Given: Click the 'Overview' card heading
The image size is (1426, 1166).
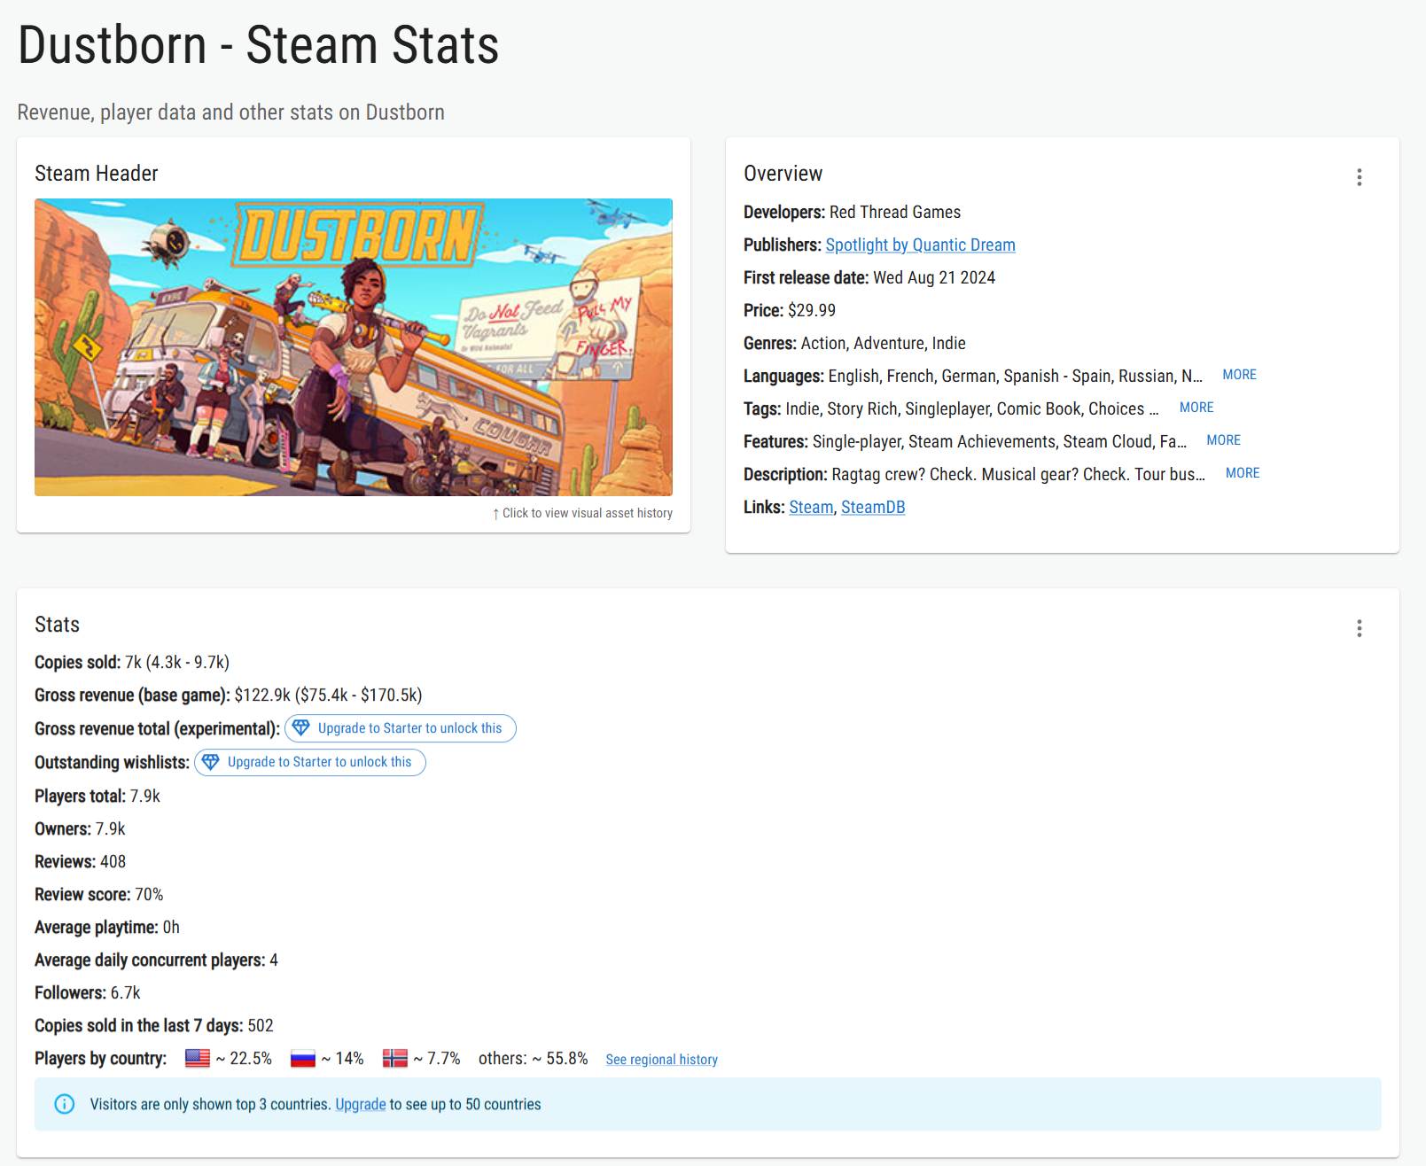Looking at the screenshot, I should click(783, 174).
